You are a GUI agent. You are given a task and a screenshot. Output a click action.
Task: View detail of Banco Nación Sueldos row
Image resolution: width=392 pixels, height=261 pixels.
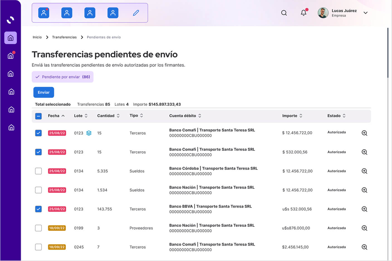tap(364, 190)
